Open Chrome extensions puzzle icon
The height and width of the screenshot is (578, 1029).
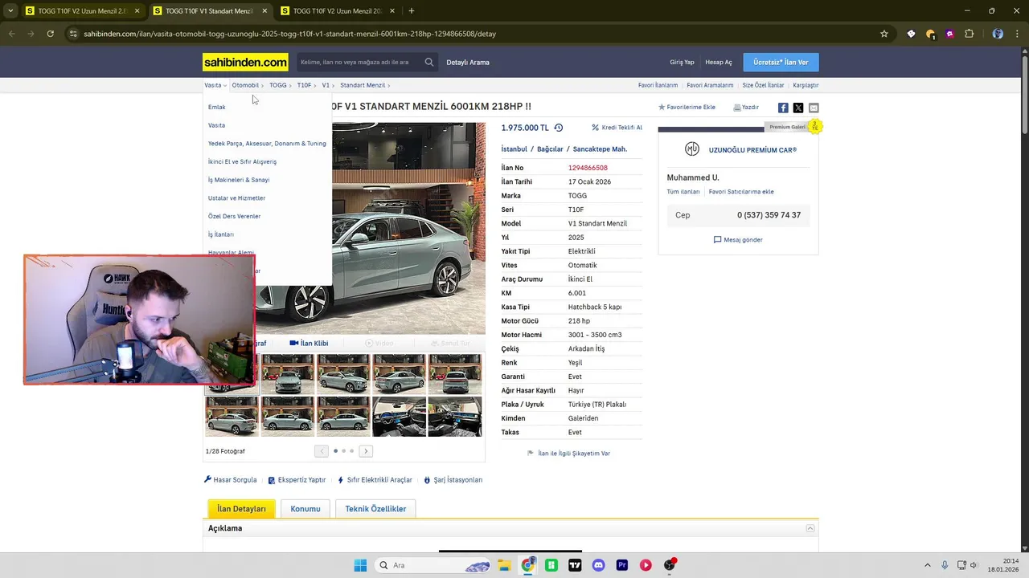point(969,34)
